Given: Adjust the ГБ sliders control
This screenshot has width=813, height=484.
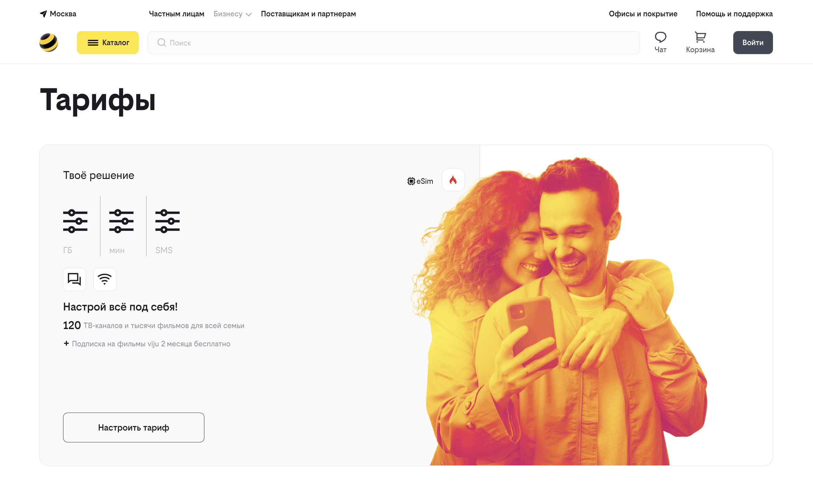Looking at the screenshot, I should coord(75,222).
